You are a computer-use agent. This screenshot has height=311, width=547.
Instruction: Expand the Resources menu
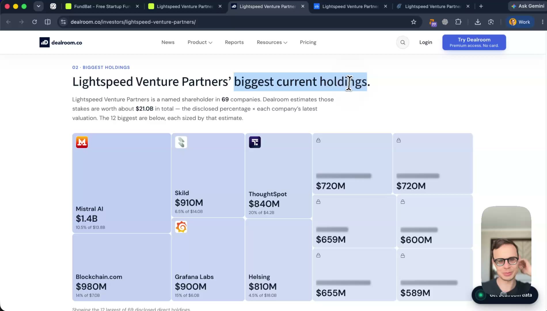coord(272,42)
